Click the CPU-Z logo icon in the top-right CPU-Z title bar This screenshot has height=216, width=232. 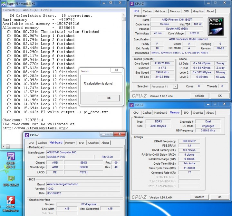[131, 4]
